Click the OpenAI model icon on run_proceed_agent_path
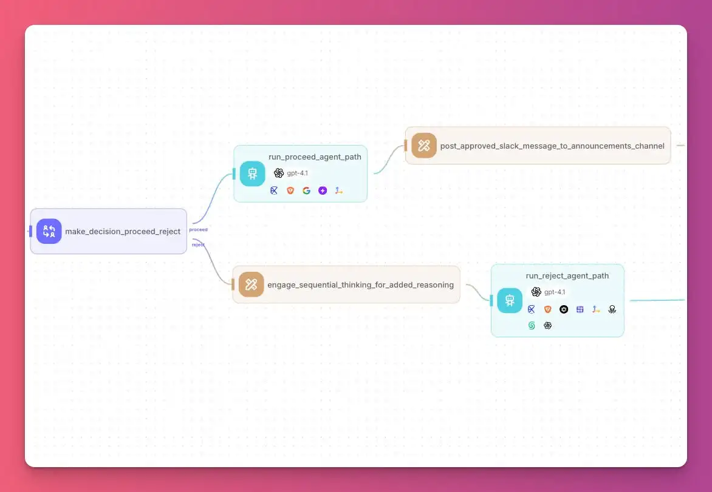The image size is (712, 492). pyautogui.click(x=278, y=173)
